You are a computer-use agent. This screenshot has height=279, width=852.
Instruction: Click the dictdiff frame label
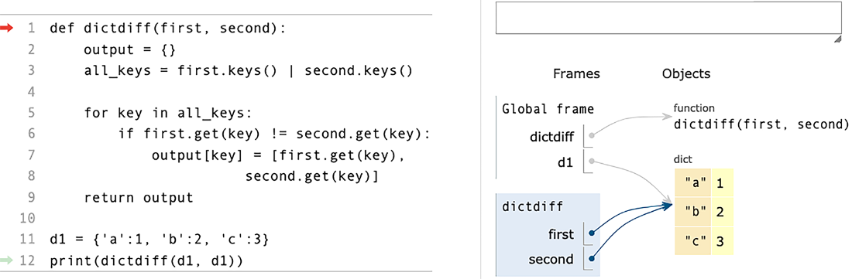click(x=524, y=206)
